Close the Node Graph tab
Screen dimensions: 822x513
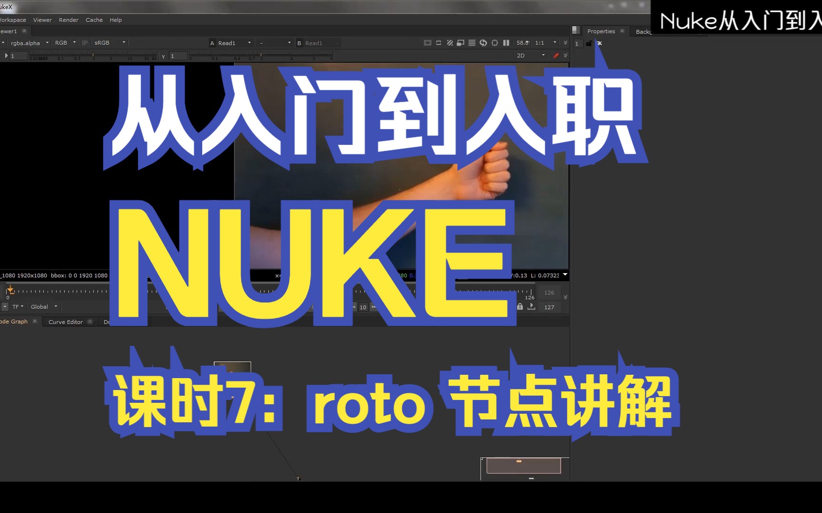(x=35, y=322)
